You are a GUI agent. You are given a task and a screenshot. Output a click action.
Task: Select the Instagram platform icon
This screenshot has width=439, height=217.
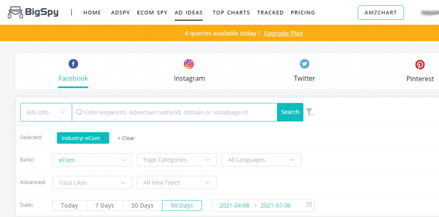click(x=189, y=64)
